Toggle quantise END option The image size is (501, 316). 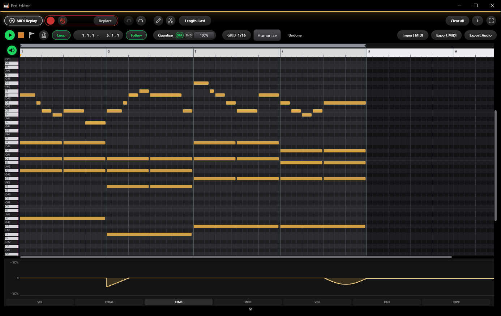point(189,35)
